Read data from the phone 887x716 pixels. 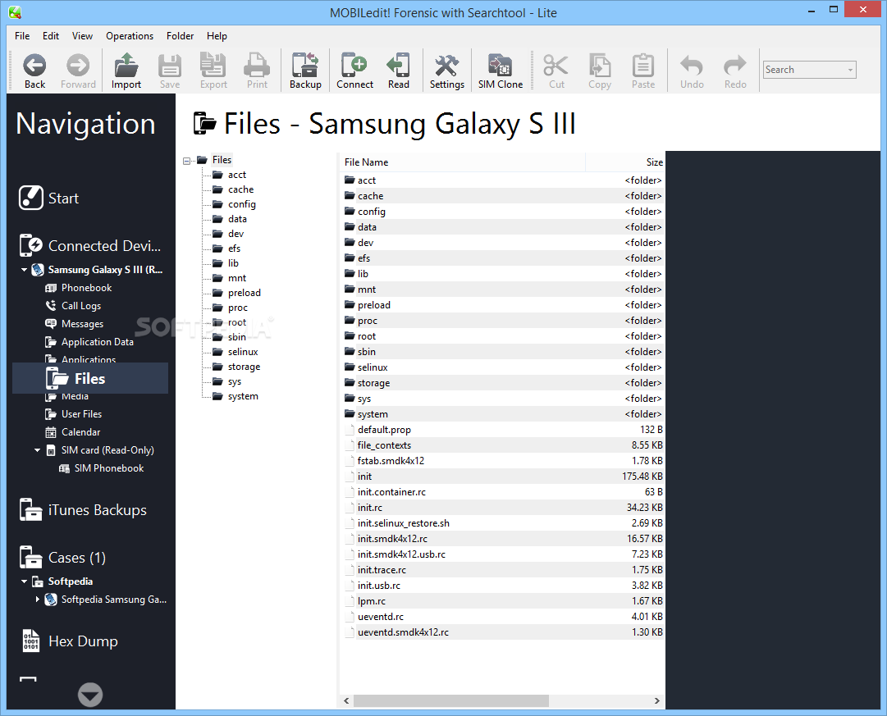tap(398, 71)
